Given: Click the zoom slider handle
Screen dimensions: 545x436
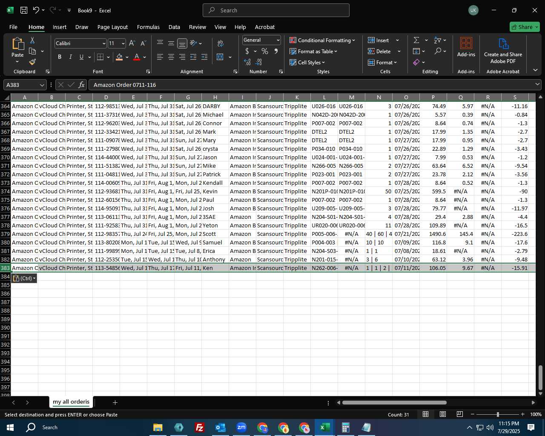Looking at the screenshot, I should pos(498,414).
